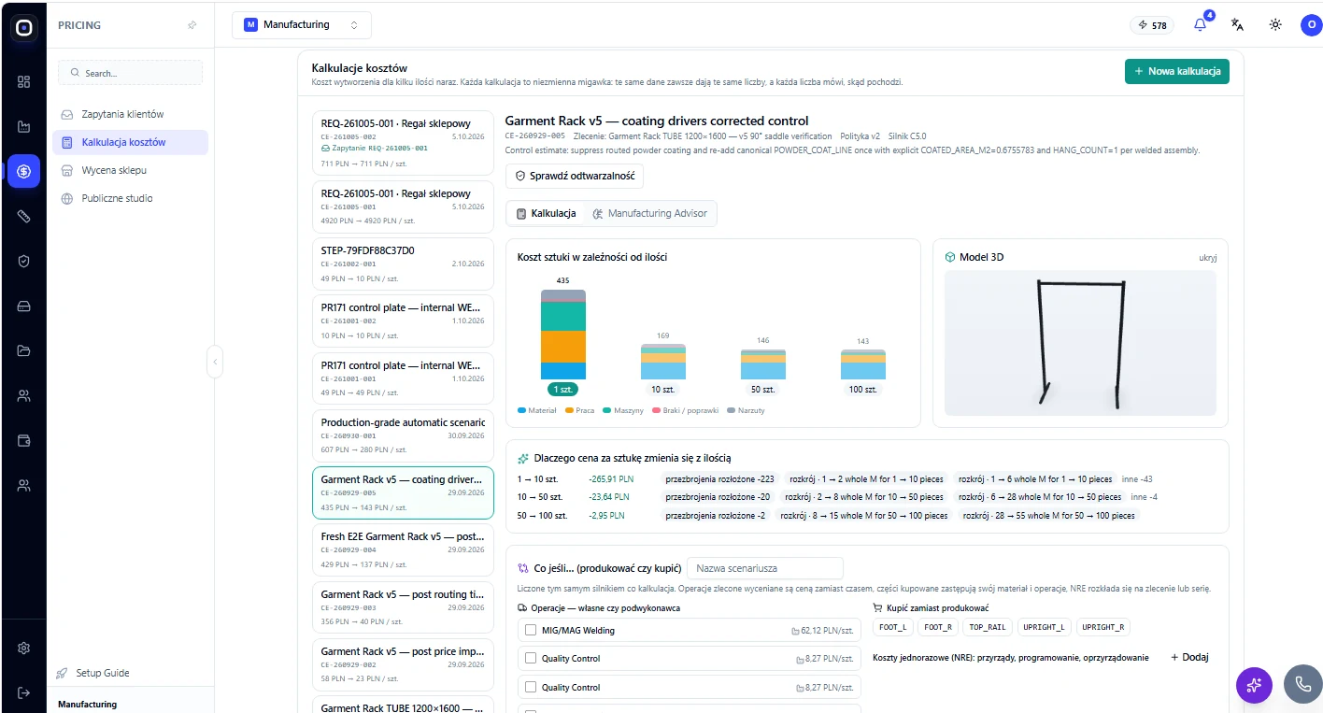Open the chart analytics icon in sidebar

(x=23, y=126)
